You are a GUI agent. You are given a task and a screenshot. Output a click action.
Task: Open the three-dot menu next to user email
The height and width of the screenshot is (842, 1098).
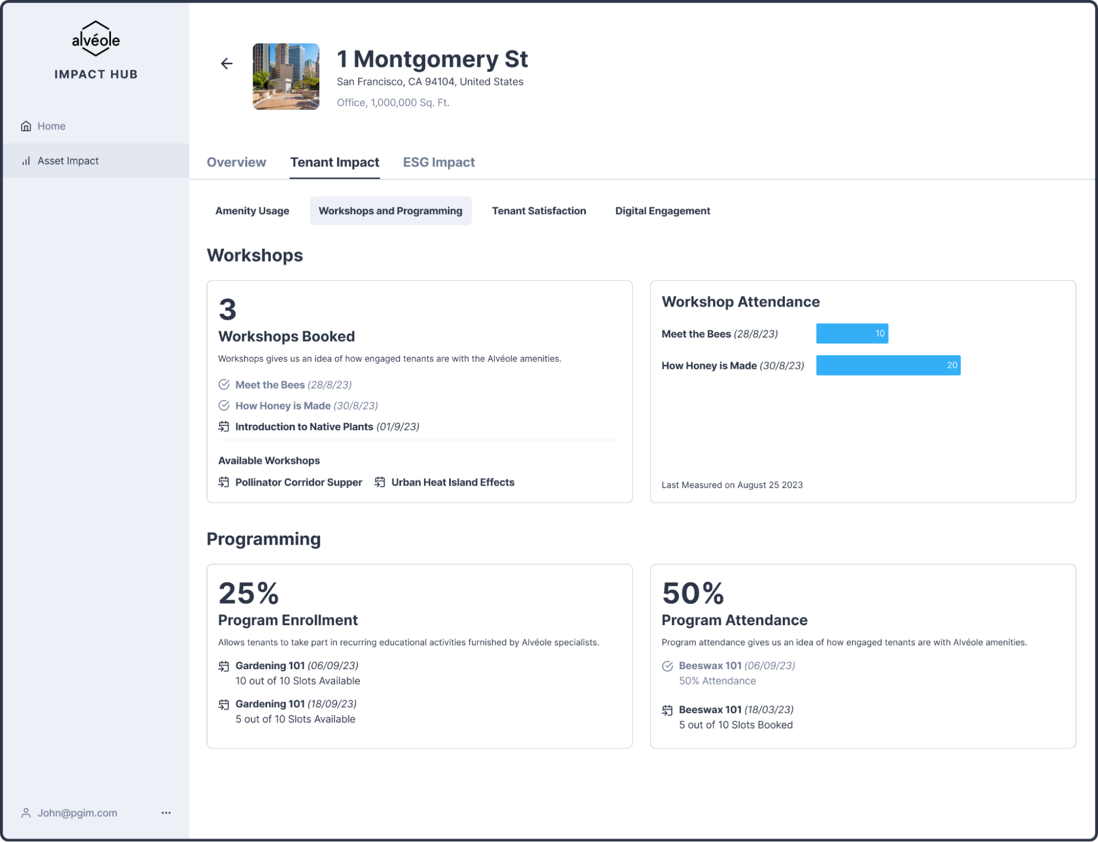click(166, 813)
